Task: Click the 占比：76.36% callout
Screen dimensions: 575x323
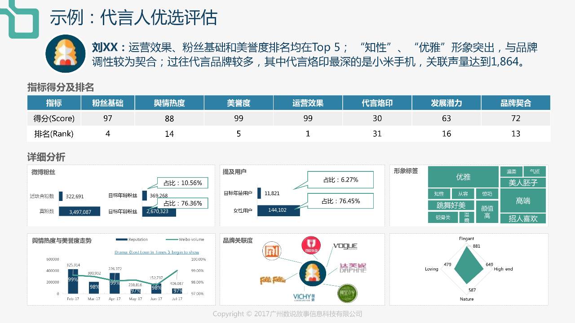Action: (x=182, y=203)
